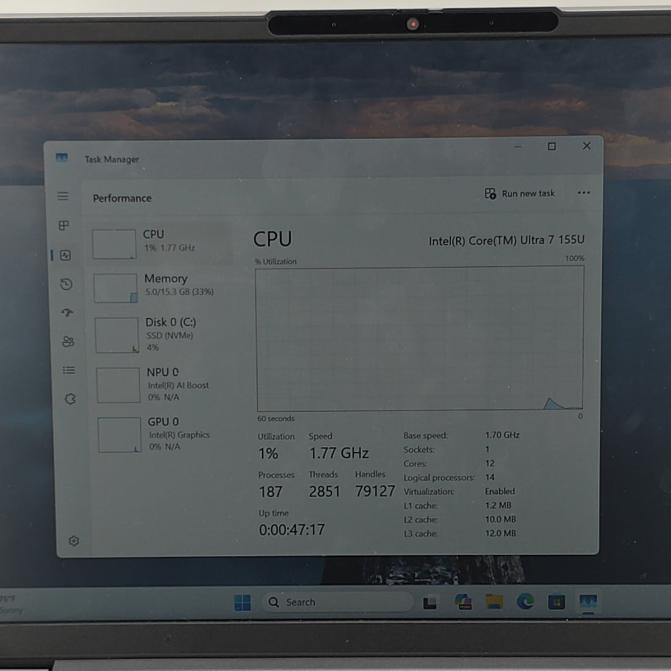Click the taskbar Search box
Viewport: 671px width, 671px height.
point(337,602)
